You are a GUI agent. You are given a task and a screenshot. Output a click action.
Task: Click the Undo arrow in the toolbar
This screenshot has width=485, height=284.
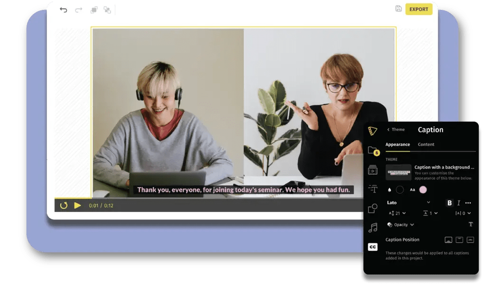(x=64, y=9)
